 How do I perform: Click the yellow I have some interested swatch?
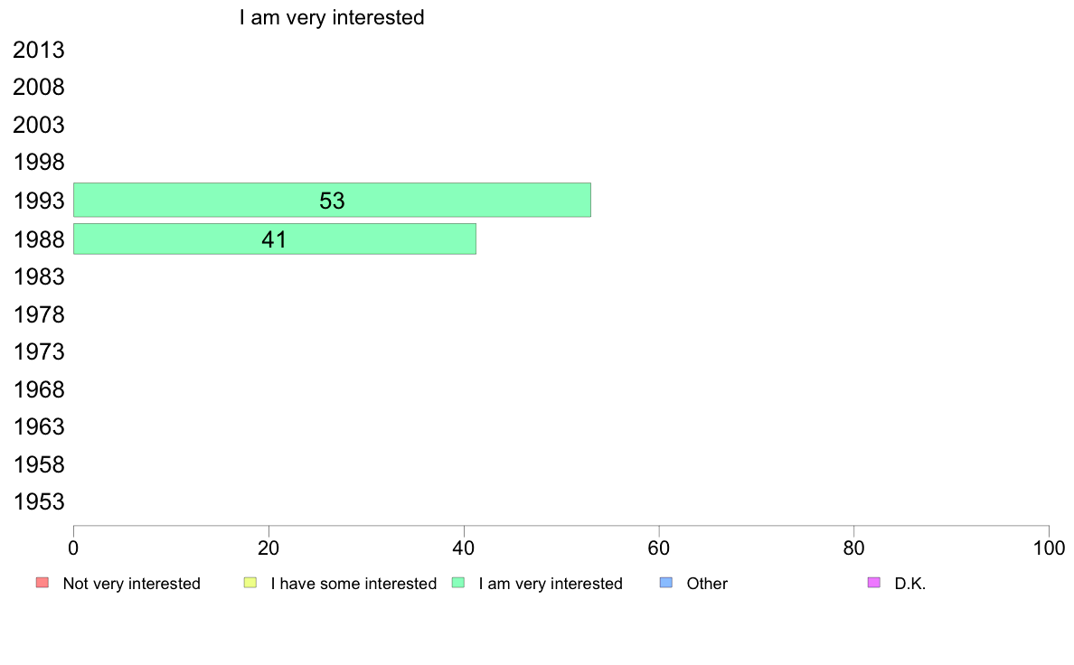250,583
